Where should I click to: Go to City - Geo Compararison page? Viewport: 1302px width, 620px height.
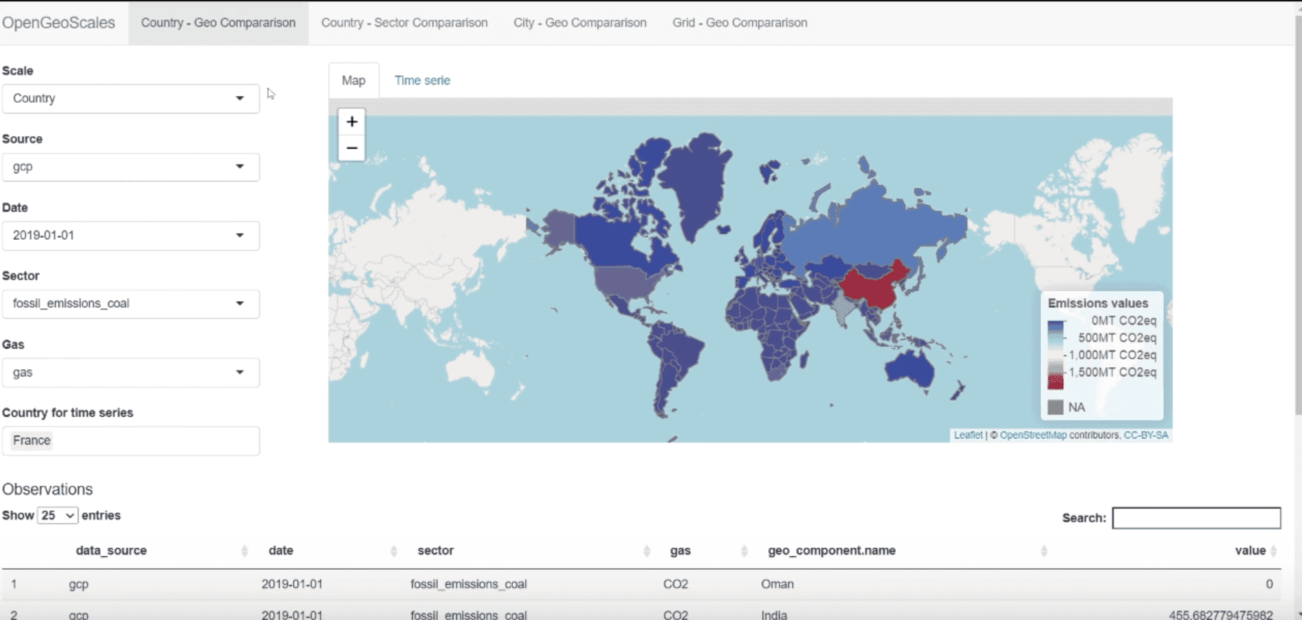(x=580, y=23)
